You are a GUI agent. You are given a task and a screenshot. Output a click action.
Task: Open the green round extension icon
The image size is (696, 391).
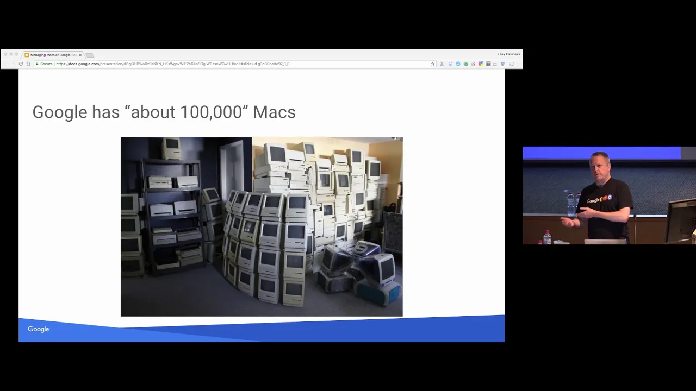pyautogui.click(x=465, y=64)
